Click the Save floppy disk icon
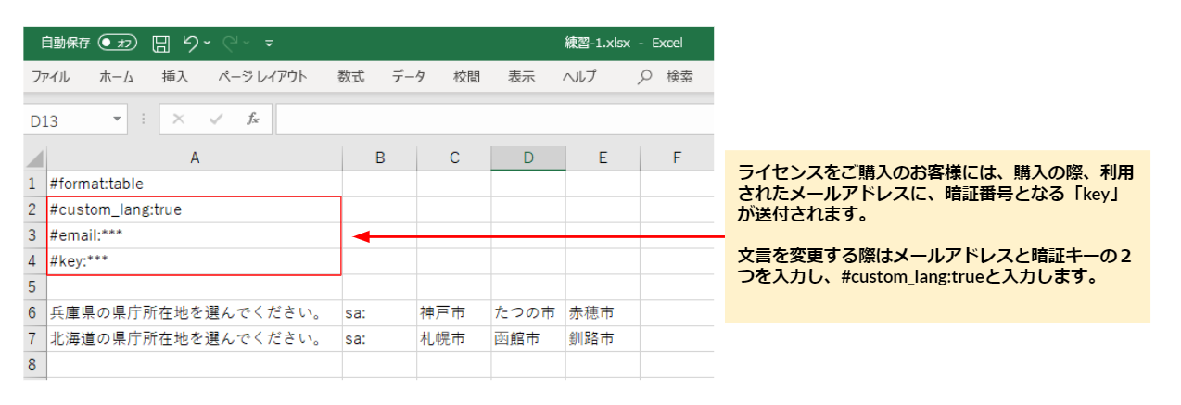This screenshot has width=1181, height=405. coord(160,43)
